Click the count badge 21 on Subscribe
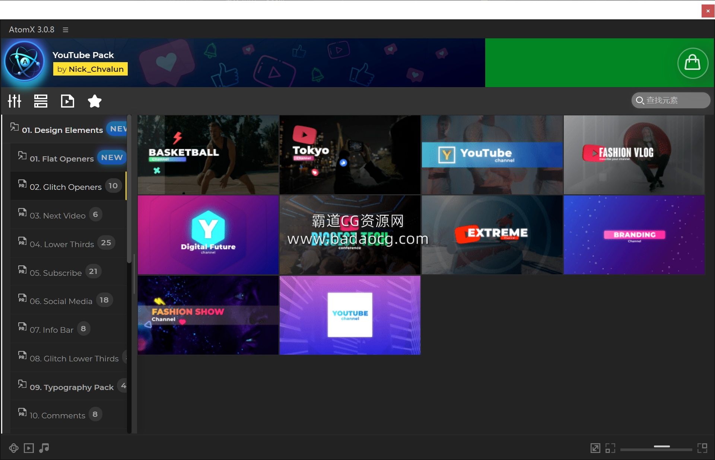Viewport: 715px width, 460px height. [x=93, y=271]
